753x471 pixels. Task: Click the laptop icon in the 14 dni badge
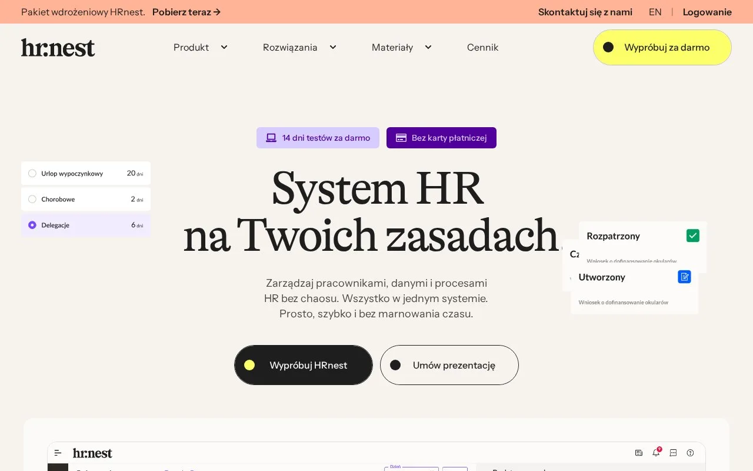(x=271, y=138)
